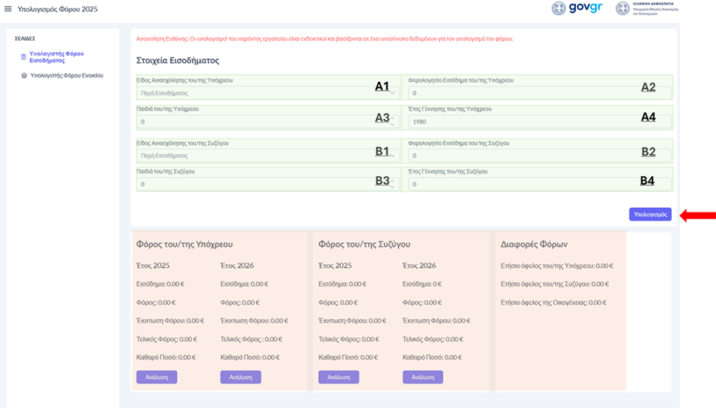Click the Παιδιά του/της Υπόχρεου stepper arrows
Screen dimensions: 716x408
(393, 121)
